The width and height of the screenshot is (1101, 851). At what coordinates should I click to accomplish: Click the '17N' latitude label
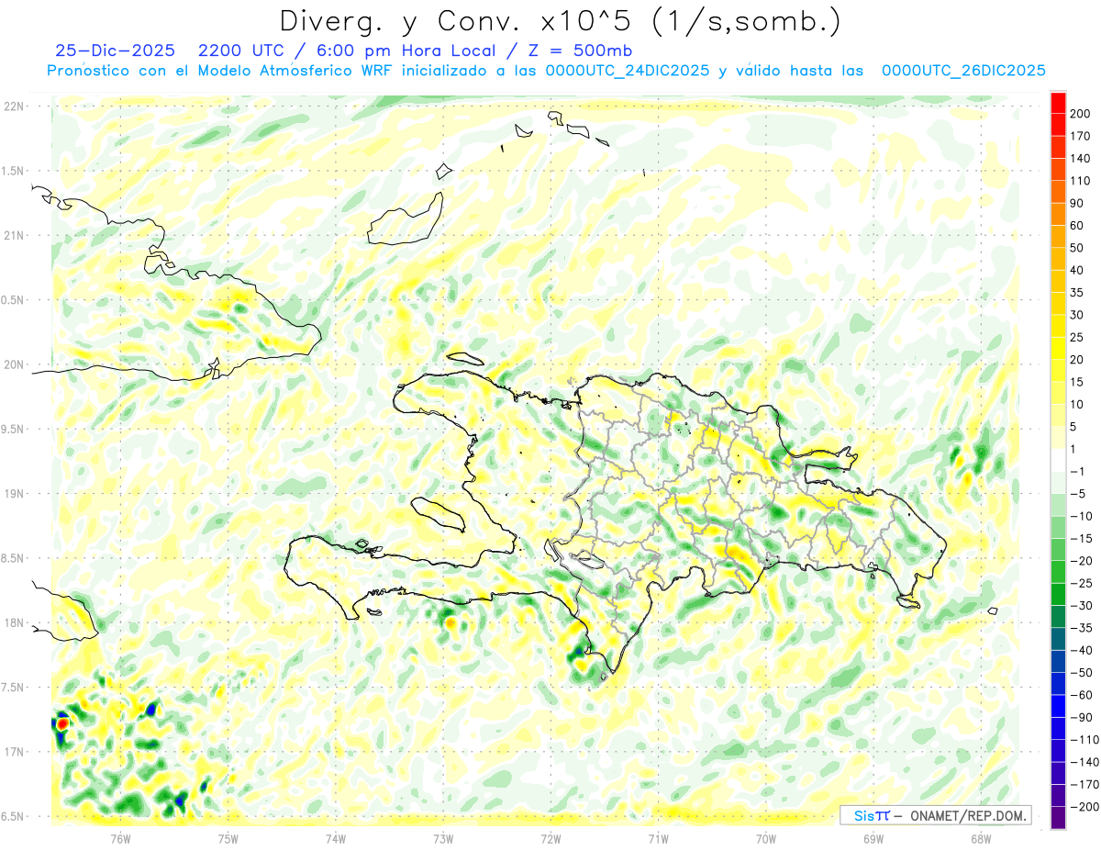tap(13, 753)
